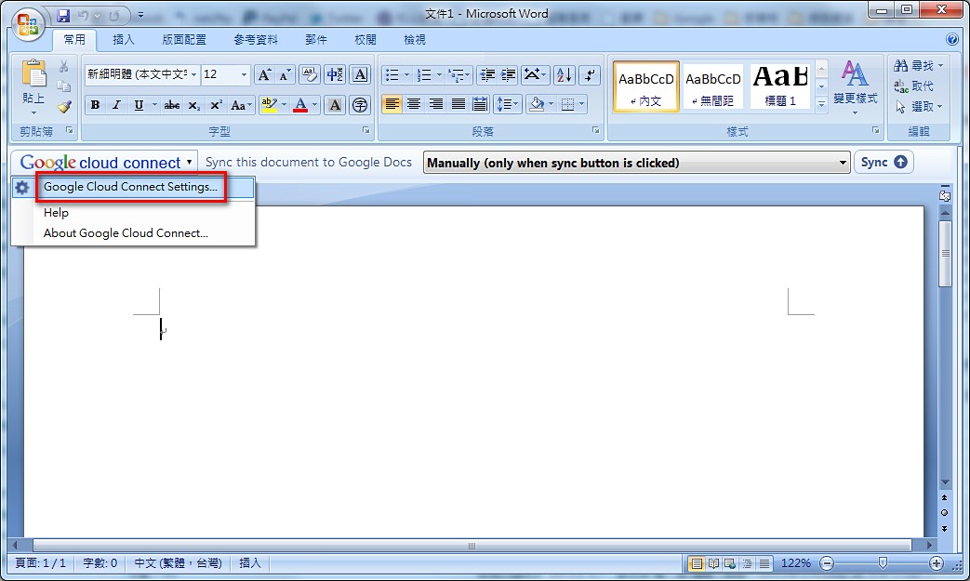Screen dimensions: 970x581
Task: Align text right
Action: point(436,104)
